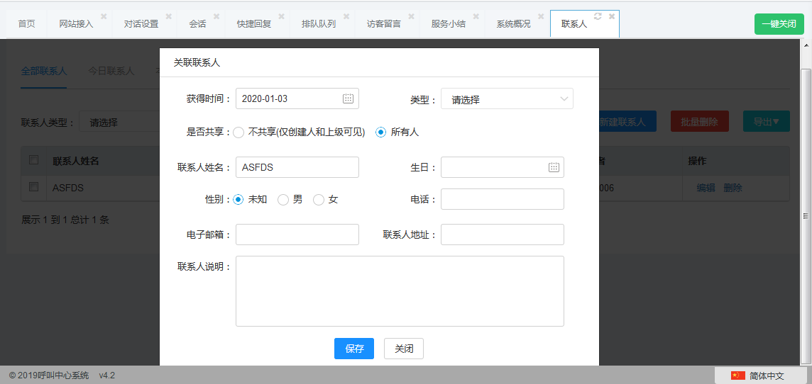Open calendar picker for 获得时间 field

tap(348, 98)
